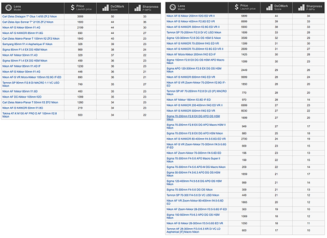Open the Nikon AF Nikkor 85mm f/1.4D IF link
327x238 pixels.
[21, 66]
